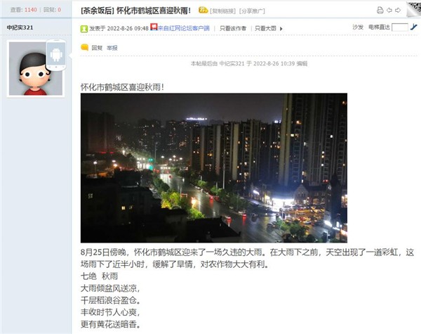The width and height of the screenshot is (421, 334).
Task: Click the Android phone badge on avatar
Action: 56,55
